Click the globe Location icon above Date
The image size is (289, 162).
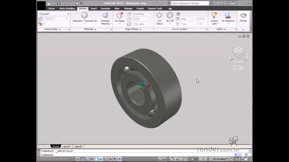point(178,14)
